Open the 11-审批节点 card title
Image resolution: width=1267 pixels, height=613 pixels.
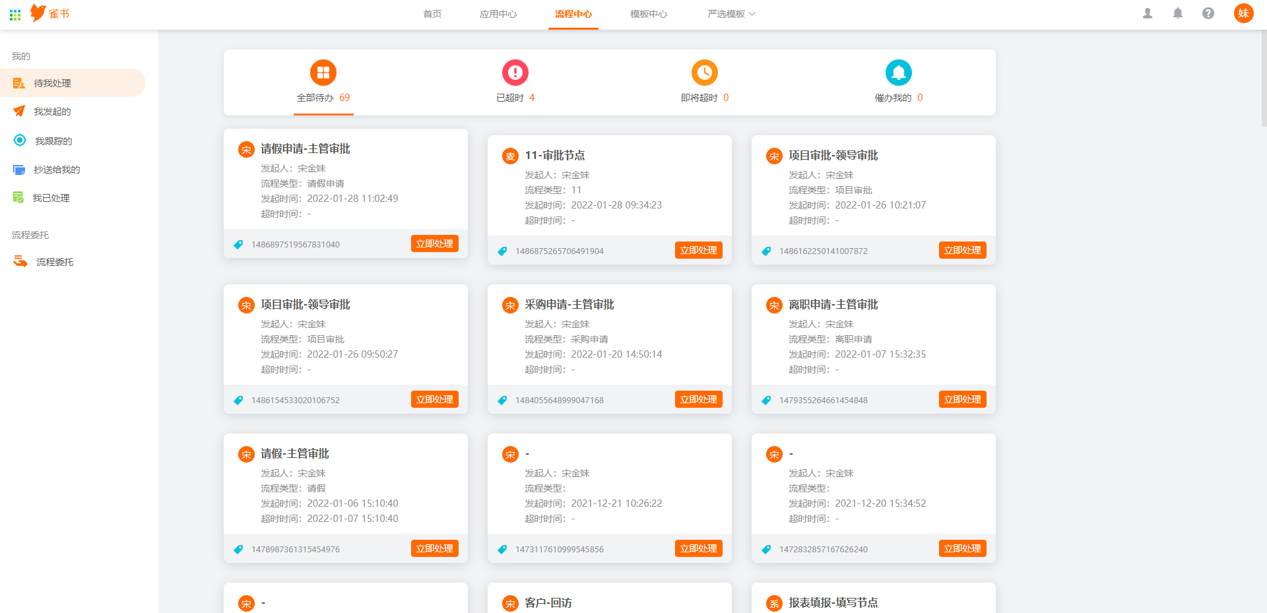point(555,156)
